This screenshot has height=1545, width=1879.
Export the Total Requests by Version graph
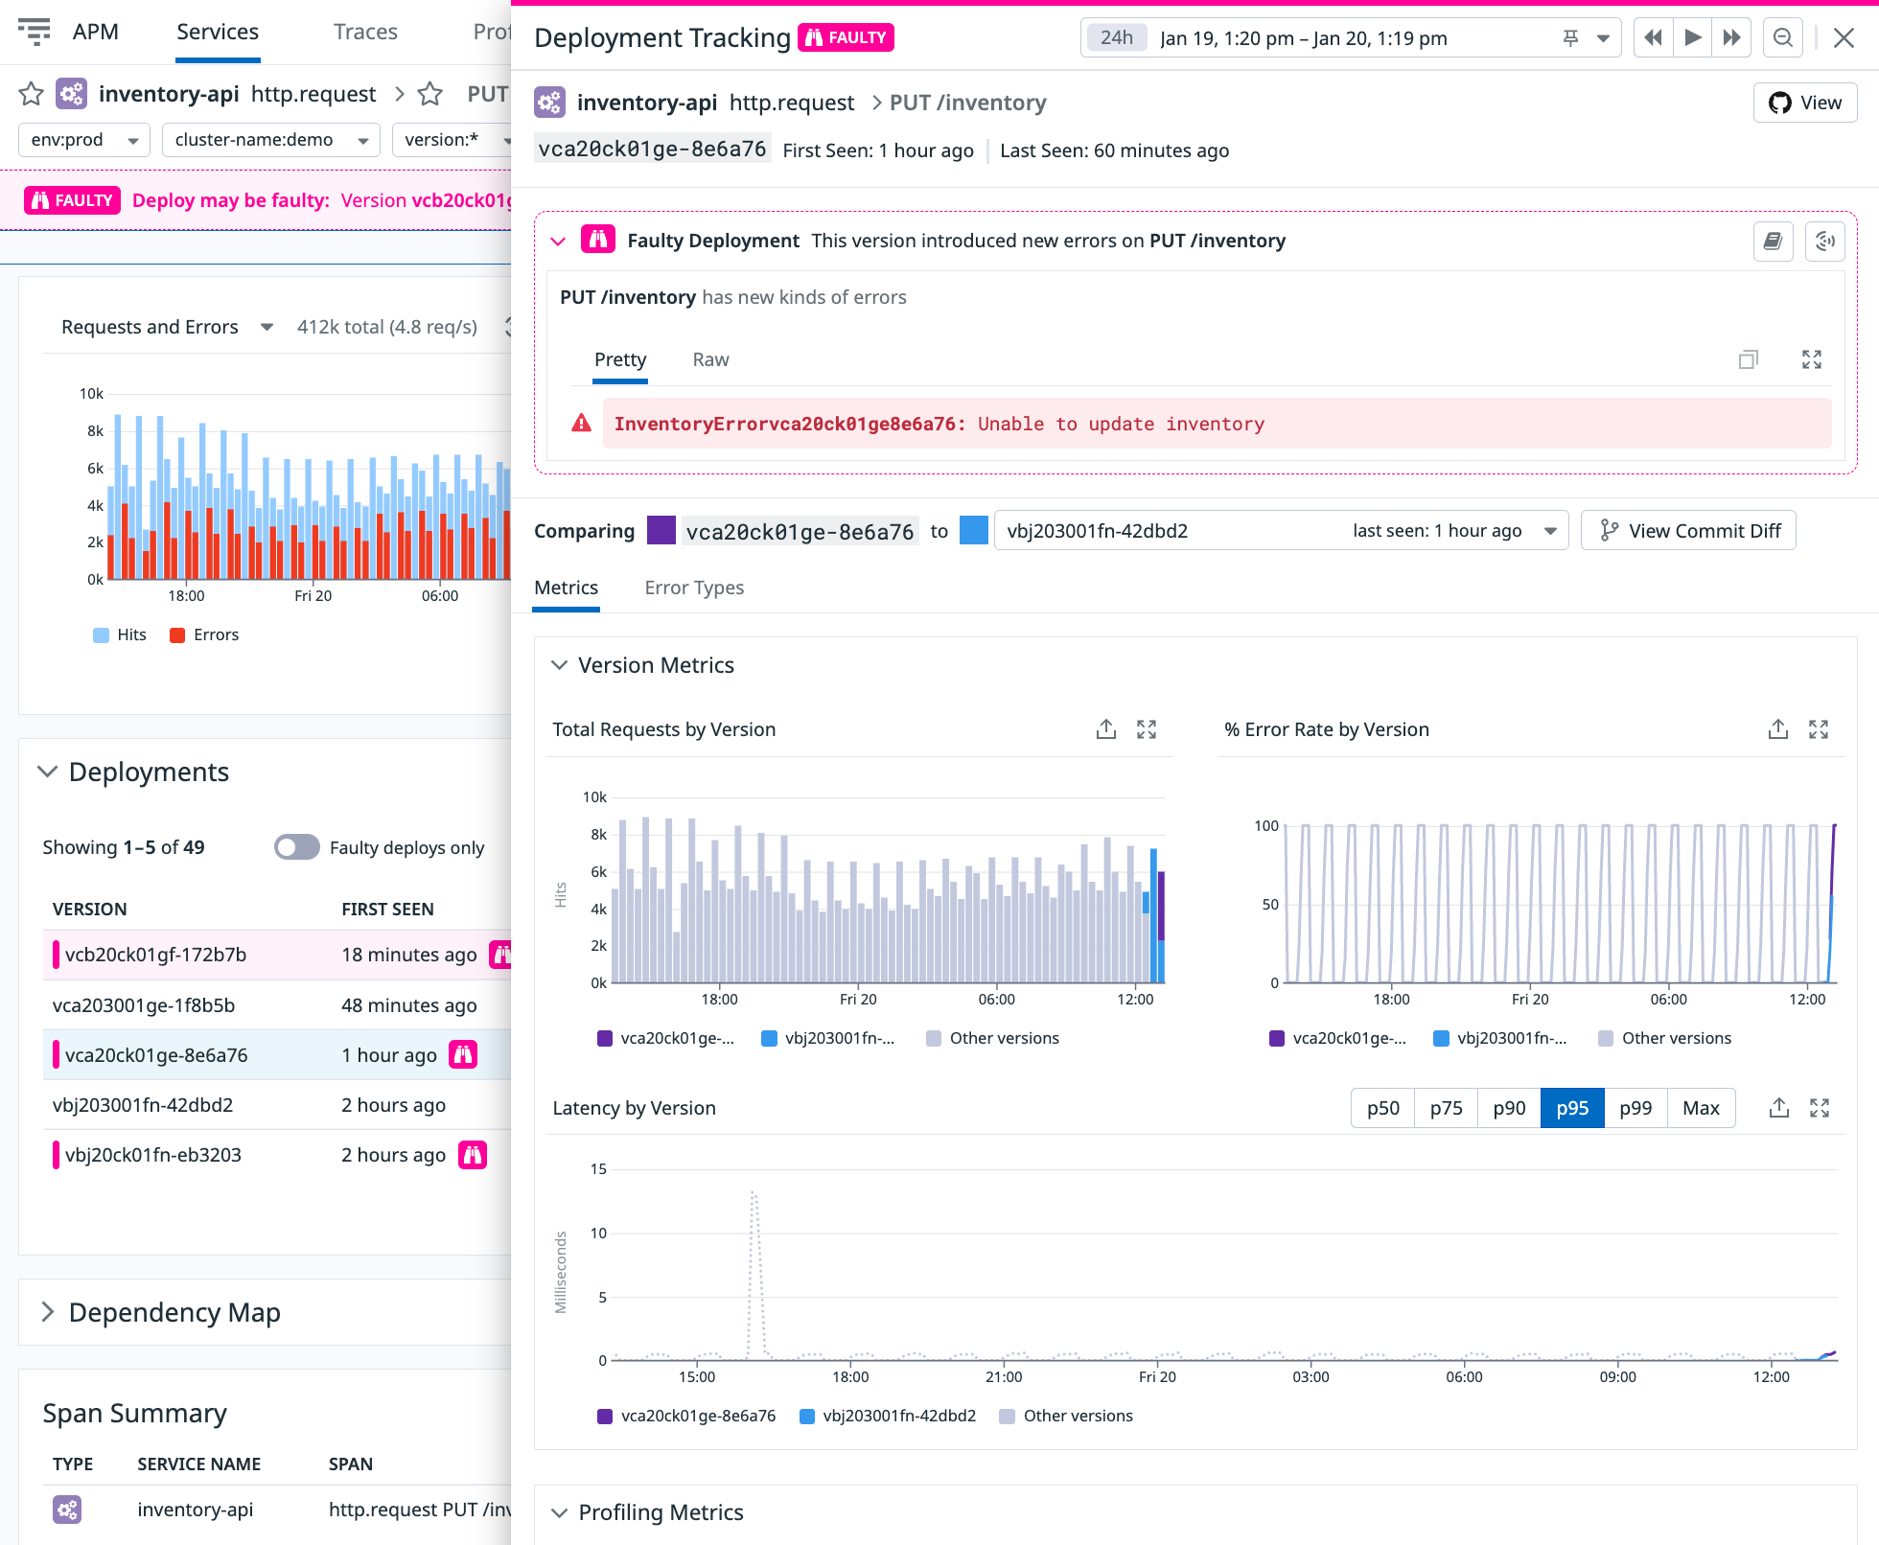point(1106,729)
